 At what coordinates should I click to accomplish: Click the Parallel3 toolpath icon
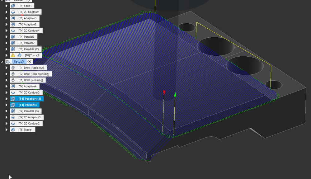point(13,37)
